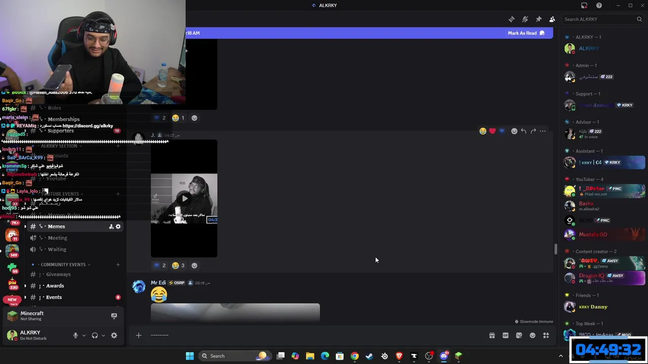Open microphone input options arrow
The width and height of the screenshot is (648, 364).
click(x=84, y=335)
